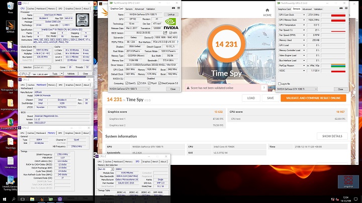
Task: Open the Fan Speed (%) sensor dropdown
Action: tap(304, 30)
